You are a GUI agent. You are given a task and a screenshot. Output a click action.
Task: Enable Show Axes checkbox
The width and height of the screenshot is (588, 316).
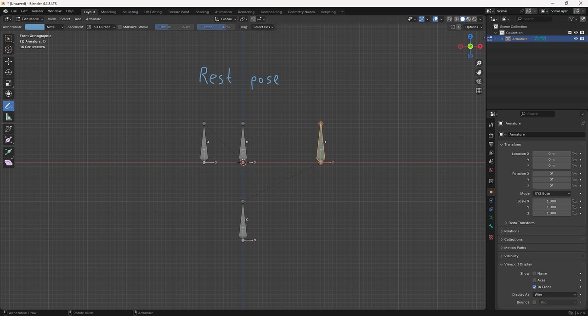(534, 280)
